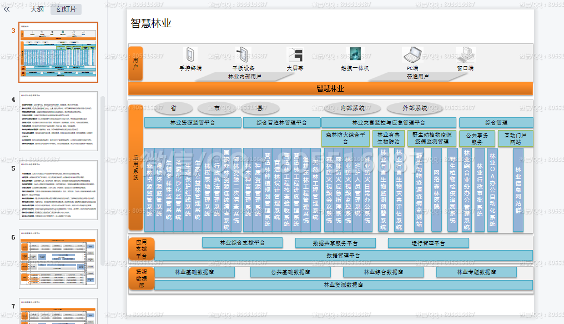The image size is (564, 324).
Task: Click the 普通用户 label
Action: point(417,76)
